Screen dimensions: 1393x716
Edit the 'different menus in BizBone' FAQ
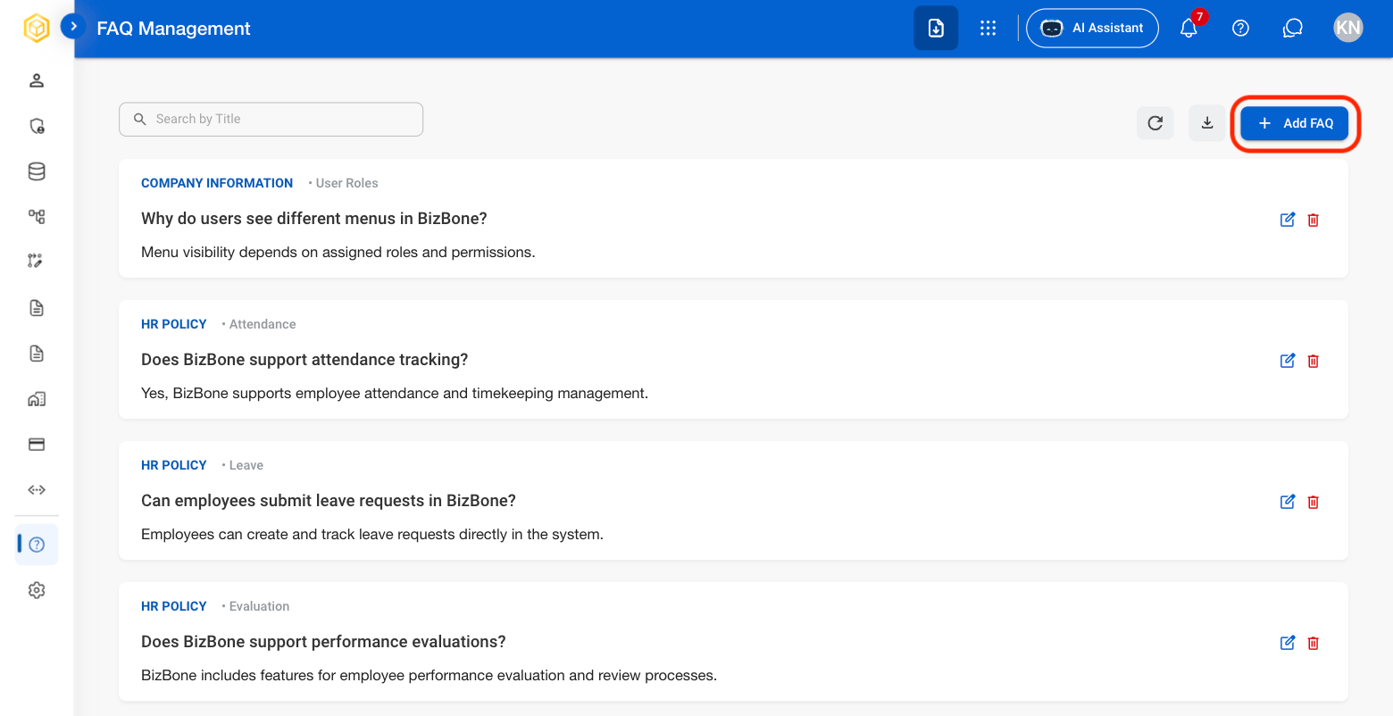(1288, 220)
